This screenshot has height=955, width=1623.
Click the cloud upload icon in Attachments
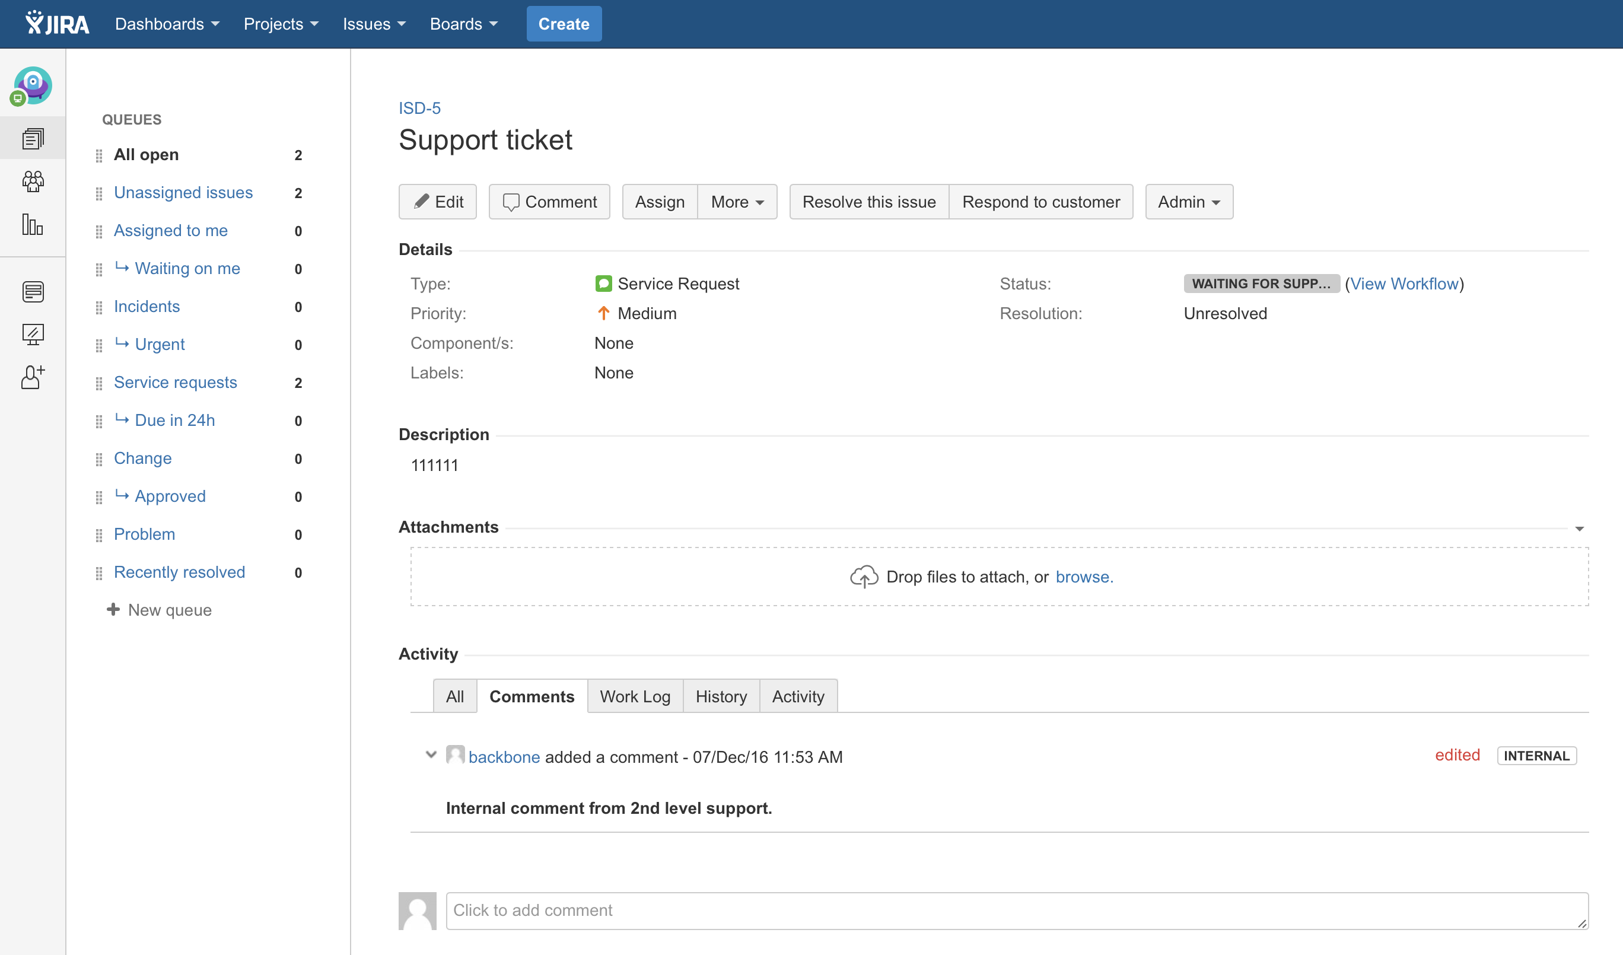864,577
